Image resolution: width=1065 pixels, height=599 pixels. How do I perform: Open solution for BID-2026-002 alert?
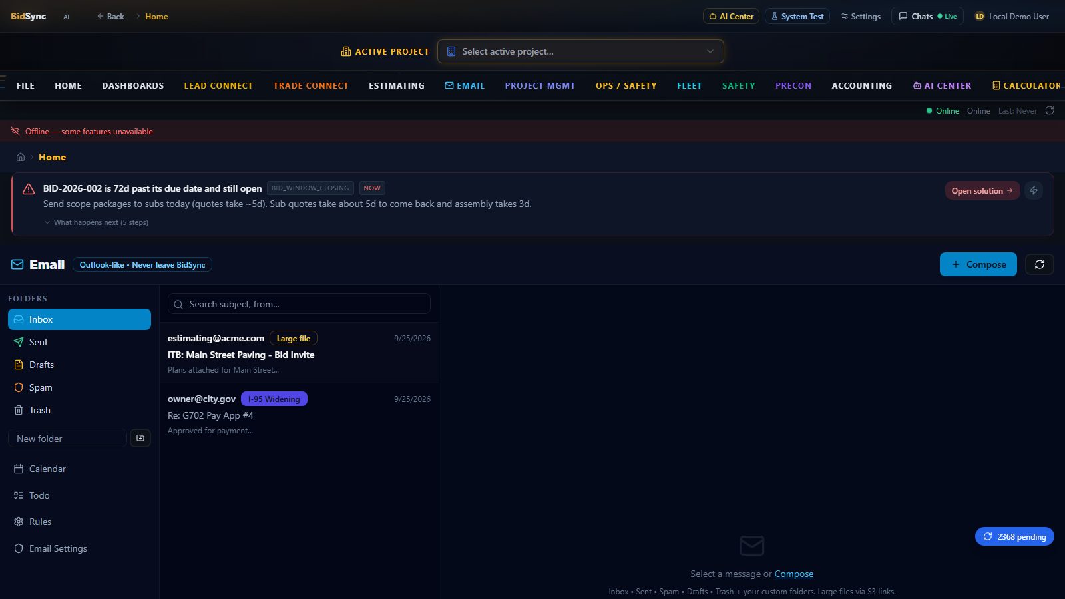click(x=982, y=190)
